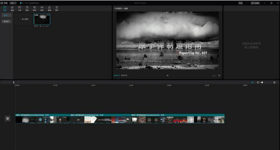Image resolution: width=280 pixels, height=150 pixels.
Task: Click the 01:00 mark on timeline ruler
Action: point(55,85)
